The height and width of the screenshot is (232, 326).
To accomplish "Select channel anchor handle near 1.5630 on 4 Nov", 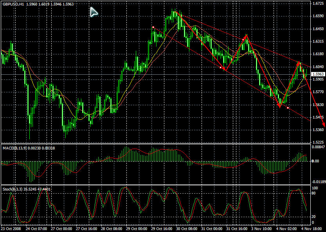I will 288,108.
